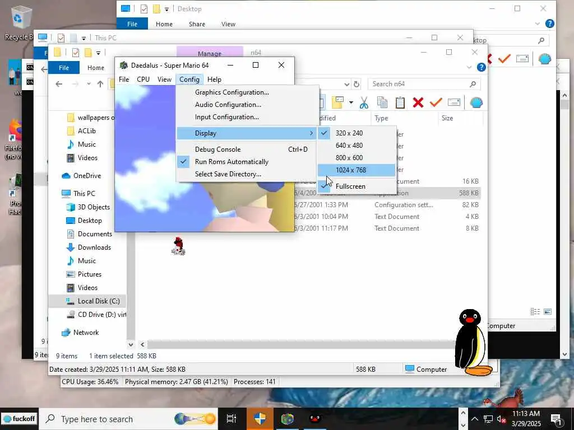
Task: Open recent locations dropdown in n64 window
Action: [89, 84]
